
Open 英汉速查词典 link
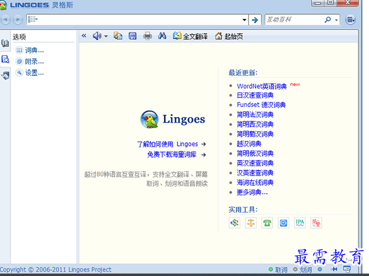[x=255, y=163]
